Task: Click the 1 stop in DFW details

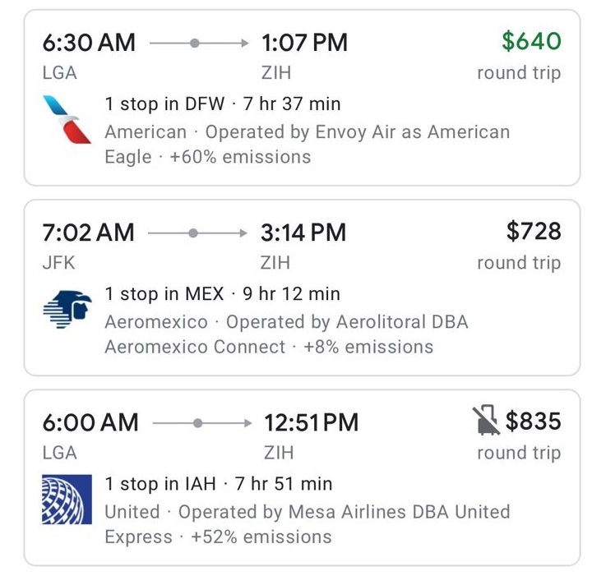Action: pos(164,104)
